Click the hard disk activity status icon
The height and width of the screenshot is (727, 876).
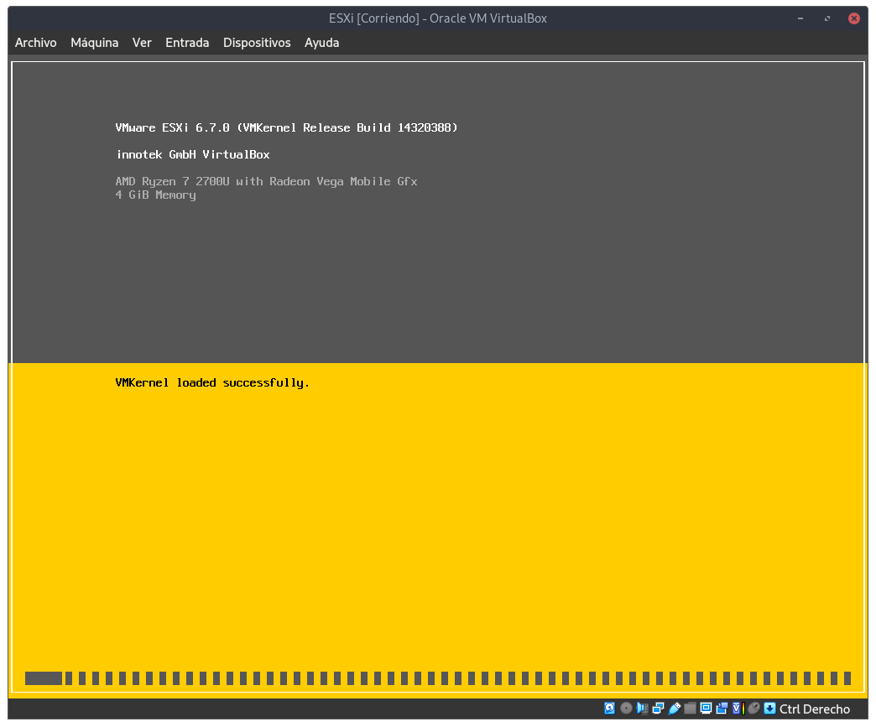609,708
